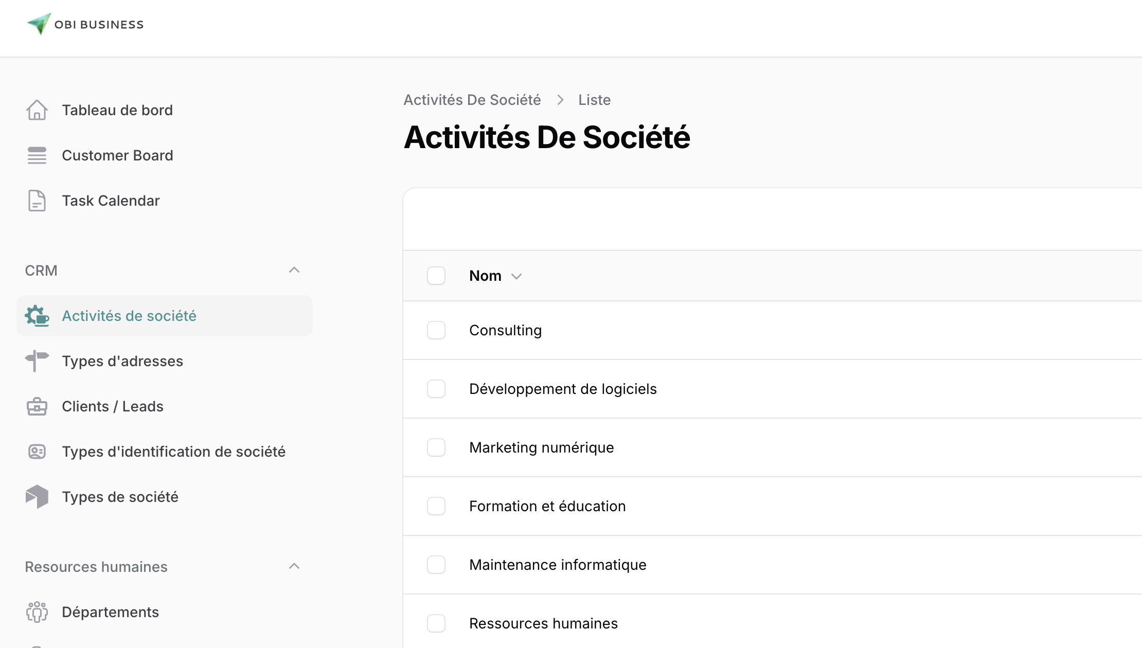Open the Développement de logiciels entry
Viewport: 1142px width, 648px height.
click(563, 389)
